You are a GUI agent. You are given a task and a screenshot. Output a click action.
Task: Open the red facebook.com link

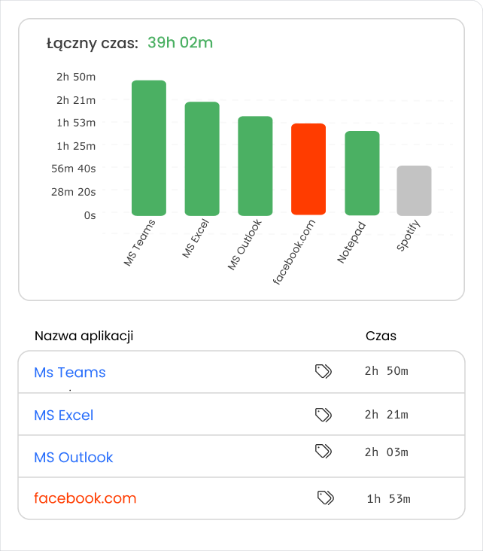click(85, 498)
